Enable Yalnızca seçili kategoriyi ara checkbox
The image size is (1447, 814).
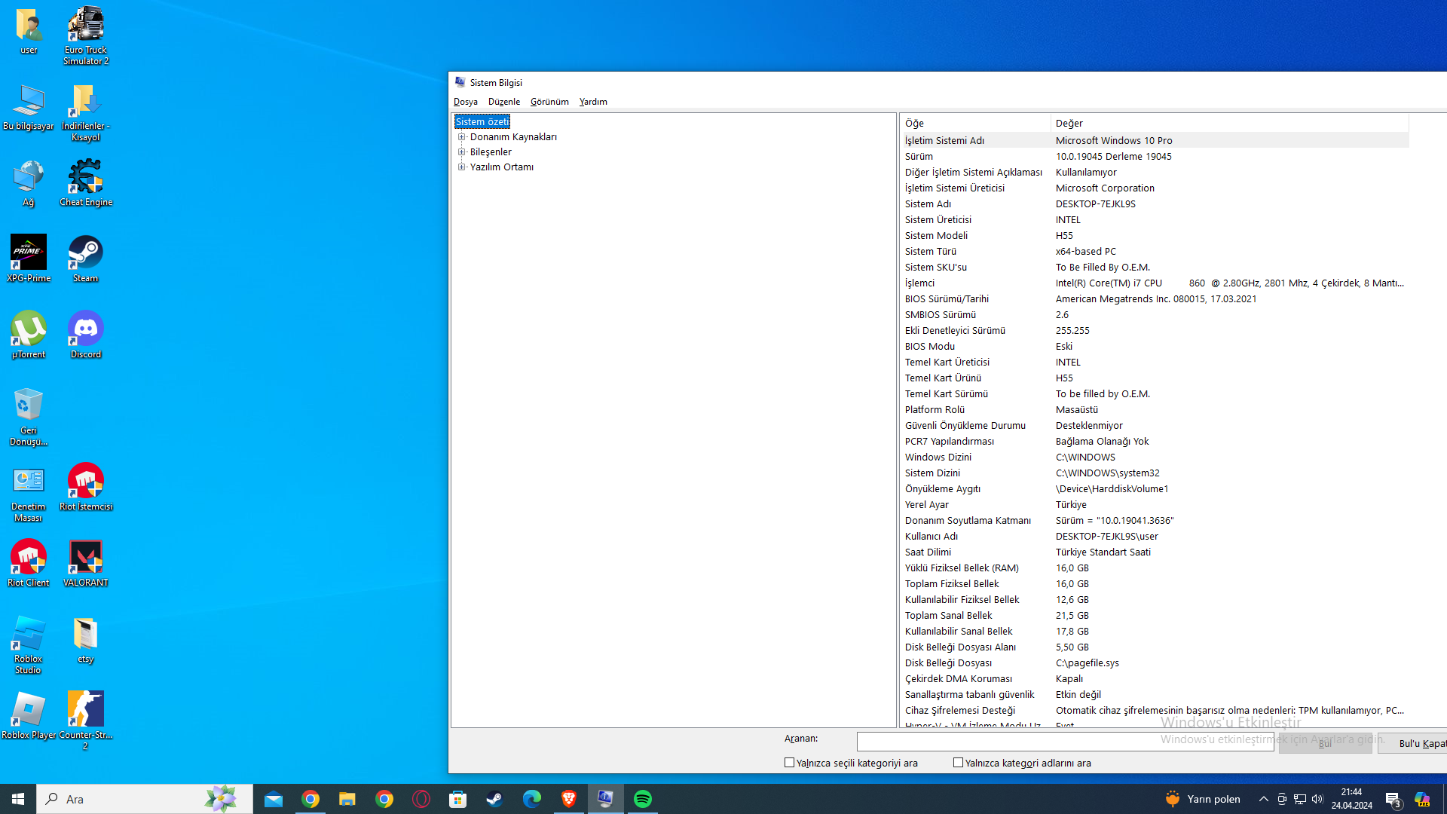(x=789, y=763)
